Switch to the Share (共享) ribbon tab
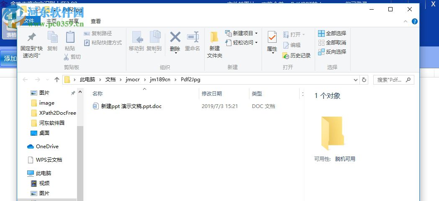 74,21
